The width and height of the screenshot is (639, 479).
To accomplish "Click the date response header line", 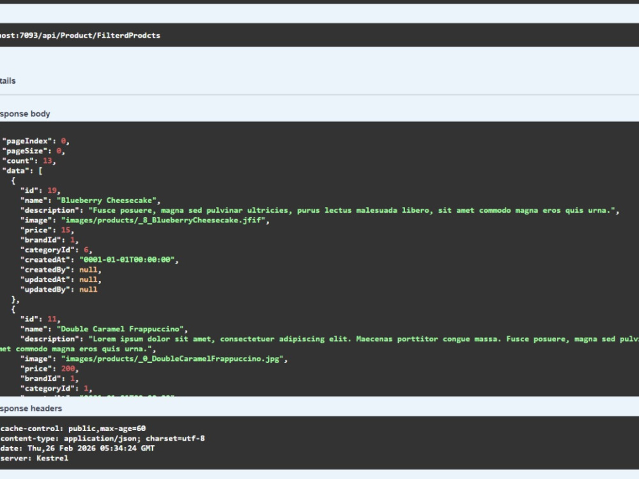I will pyautogui.click(x=77, y=448).
